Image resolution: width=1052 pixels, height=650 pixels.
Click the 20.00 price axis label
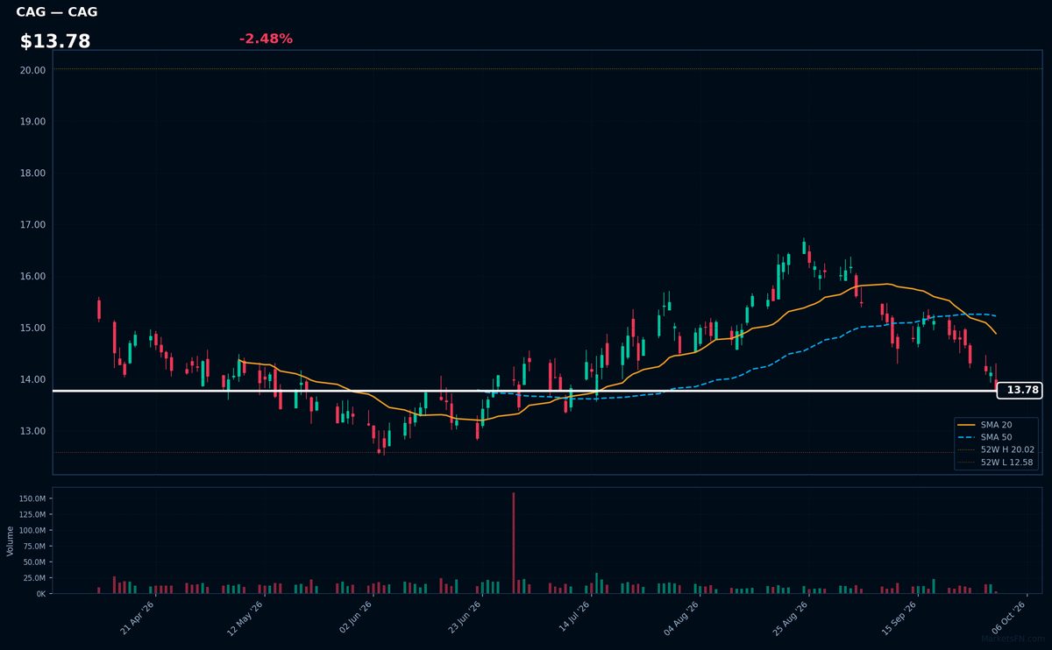(32, 69)
